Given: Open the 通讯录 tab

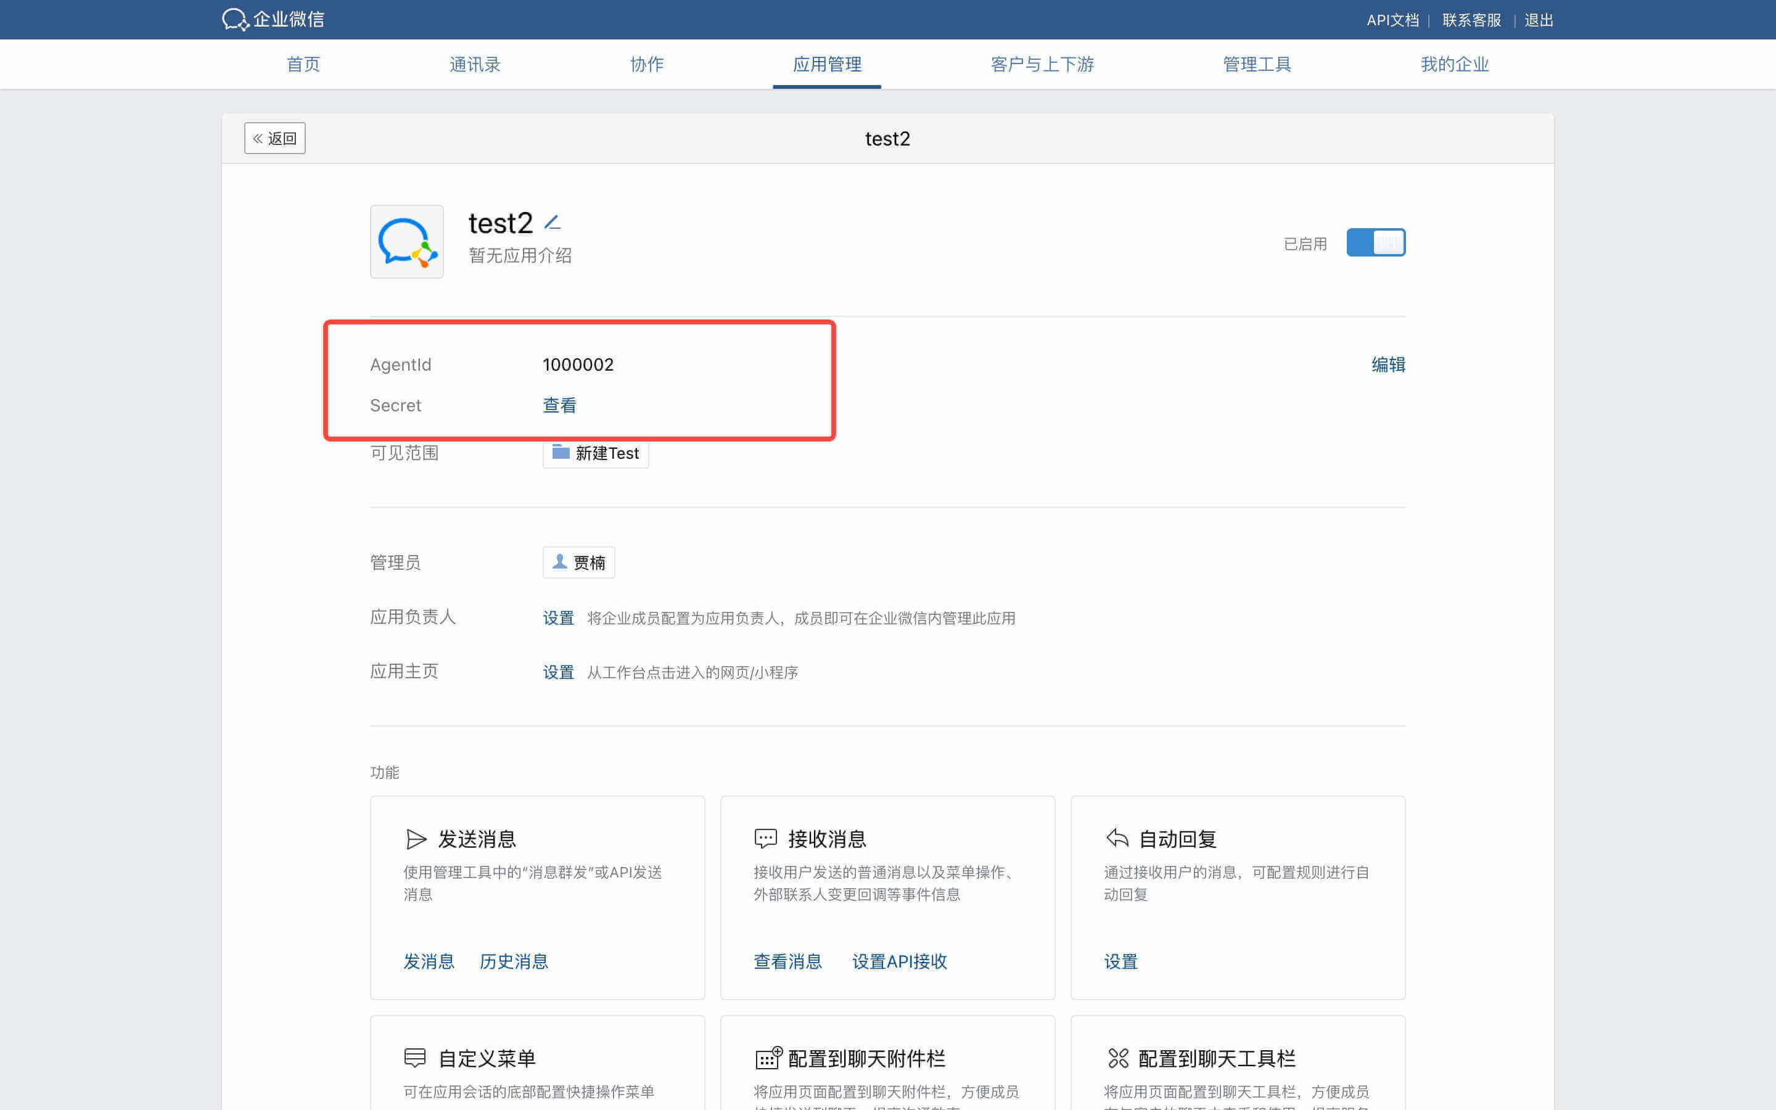Looking at the screenshot, I should [475, 64].
